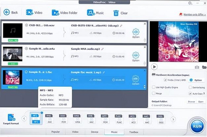Enable the Deinterlacing checkbox
207x137 pixels.
[x=190, y=87]
